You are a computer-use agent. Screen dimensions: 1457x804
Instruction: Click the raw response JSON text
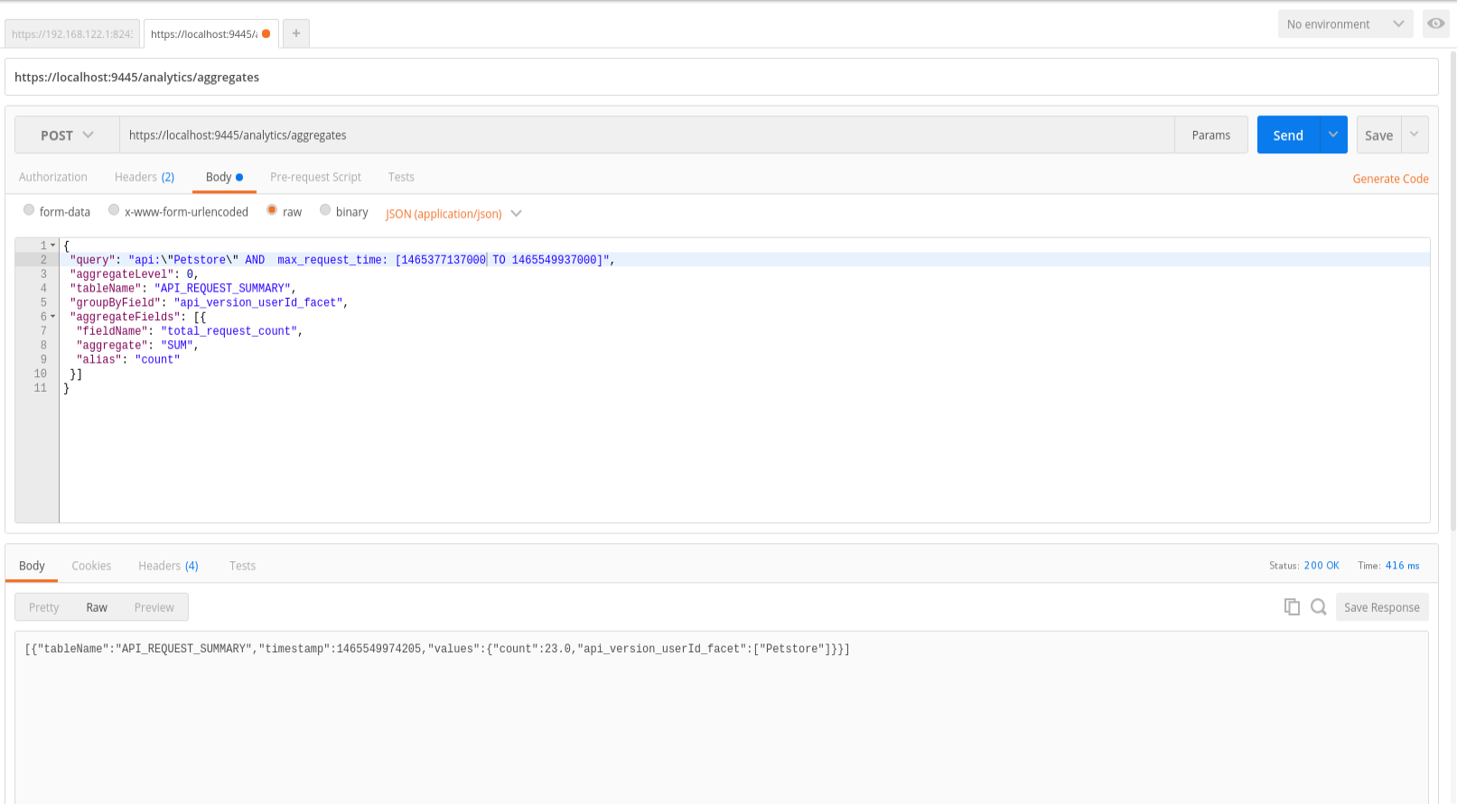click(437, 649)
